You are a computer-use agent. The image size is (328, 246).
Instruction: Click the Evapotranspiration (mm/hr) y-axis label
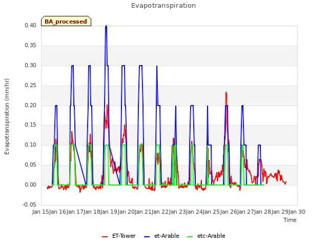[7, 116]
